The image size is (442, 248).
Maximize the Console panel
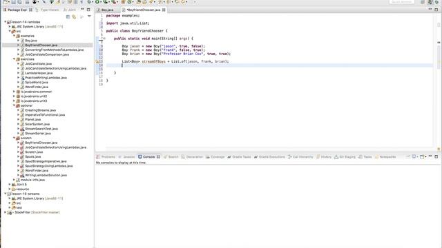tap(436, 156)
